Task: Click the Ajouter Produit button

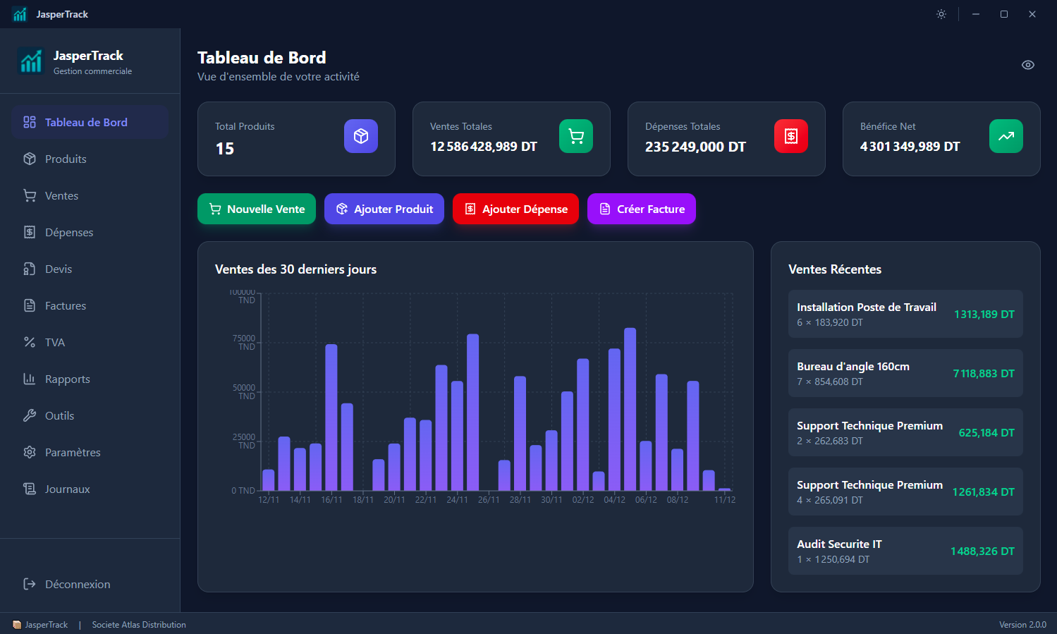Action: 384,209
